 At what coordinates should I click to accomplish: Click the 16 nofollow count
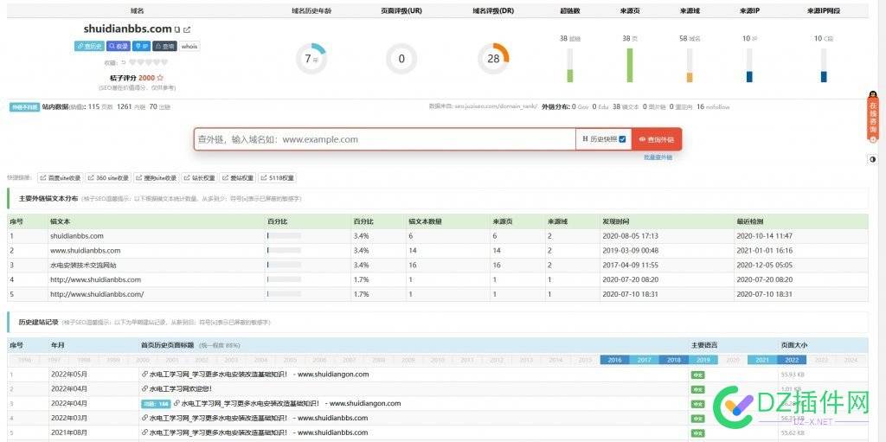tap(713, 107)
